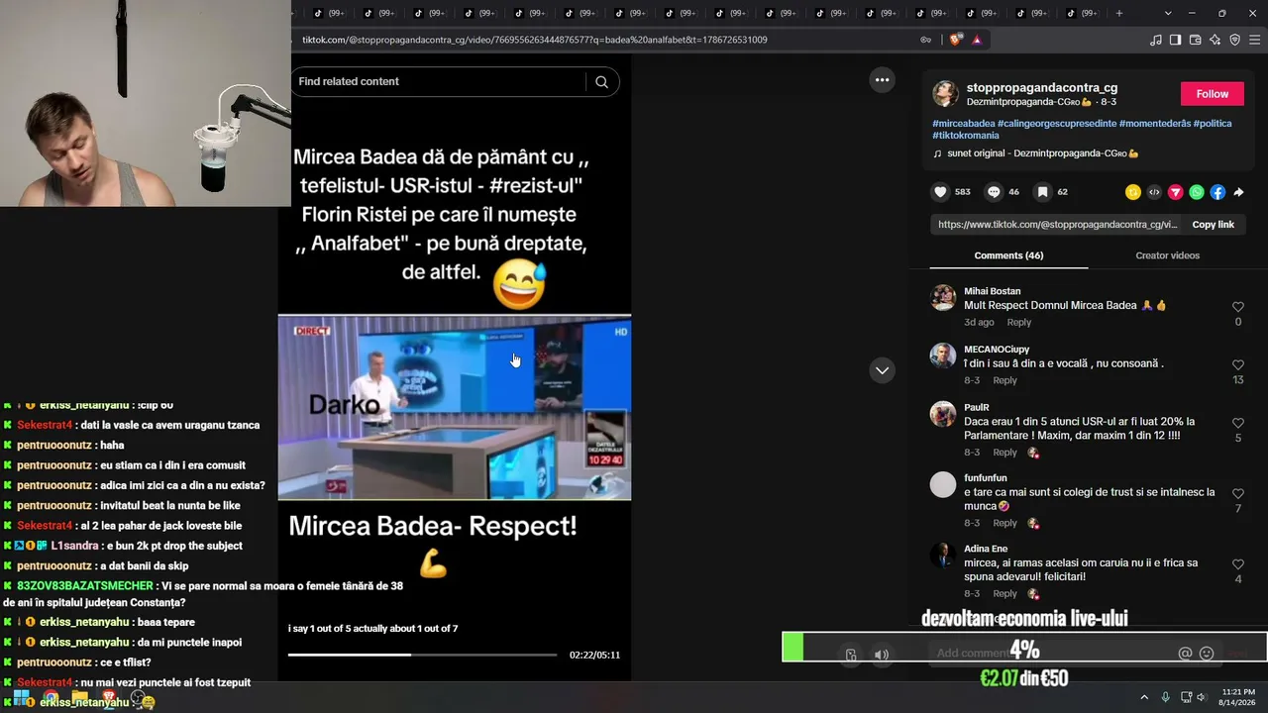Open the #tiktokromania hashtag

coord(966,136)
